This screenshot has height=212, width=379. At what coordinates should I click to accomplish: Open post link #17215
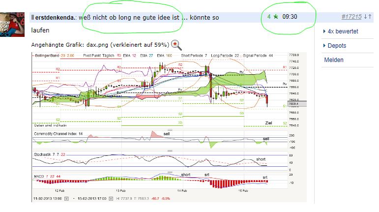[351, 17]
